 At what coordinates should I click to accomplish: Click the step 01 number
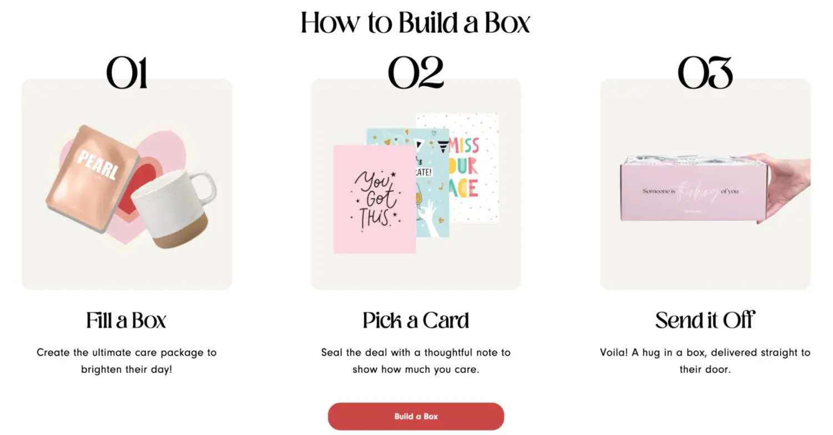(x=127, y=72)
